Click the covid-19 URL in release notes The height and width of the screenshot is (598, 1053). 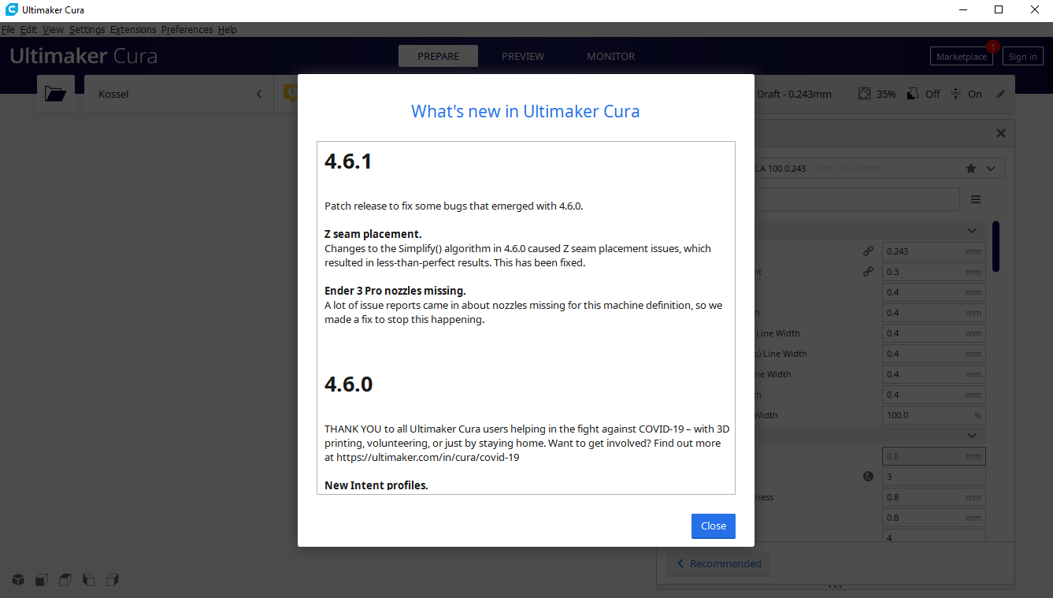428,457
